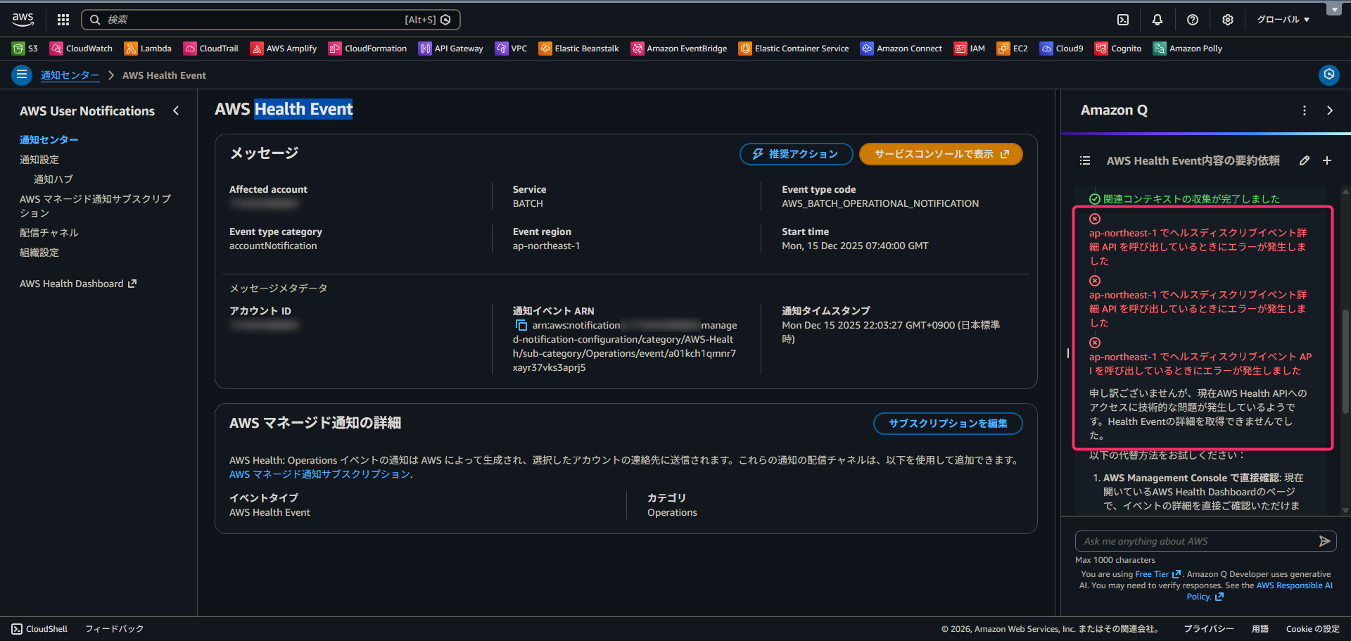
Task: Open the Amazon Q more options menu
Action: [1305, 110]
